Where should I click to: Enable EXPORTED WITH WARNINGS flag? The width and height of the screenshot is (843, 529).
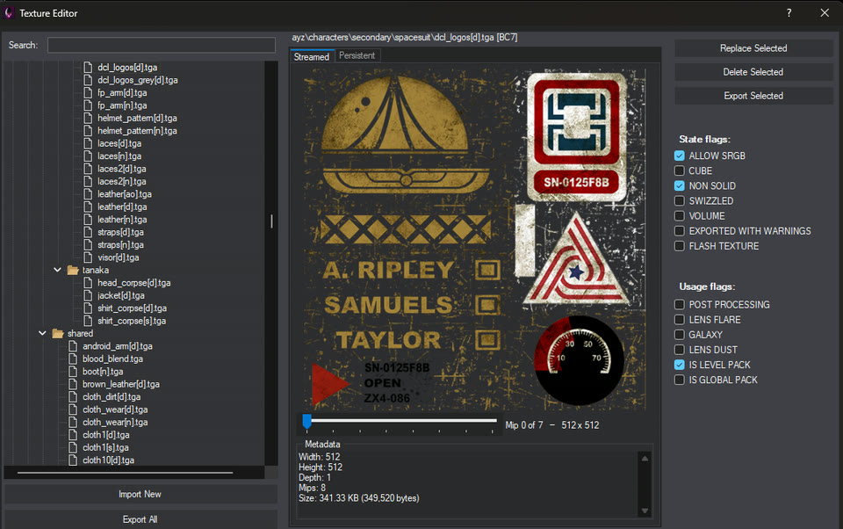pyautogui.click(x=680, y=231)
